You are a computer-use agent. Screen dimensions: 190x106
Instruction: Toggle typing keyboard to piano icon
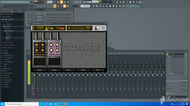(55, 6)
